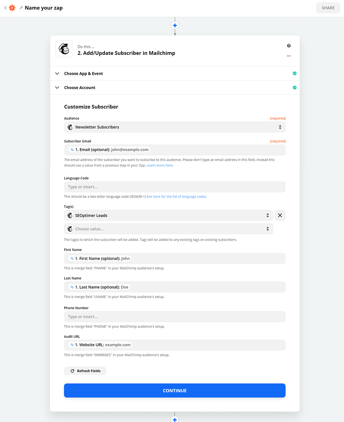The height and width of the screenshot is (422, 344).
Task: Open the language codes list link
Action: 176,196
